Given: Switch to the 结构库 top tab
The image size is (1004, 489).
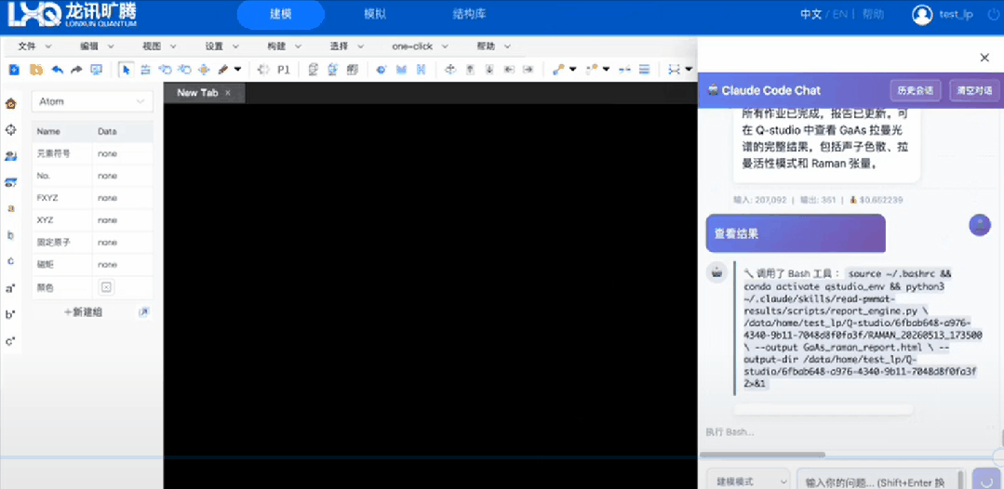Looking at the screenshot, I should 469,15.
